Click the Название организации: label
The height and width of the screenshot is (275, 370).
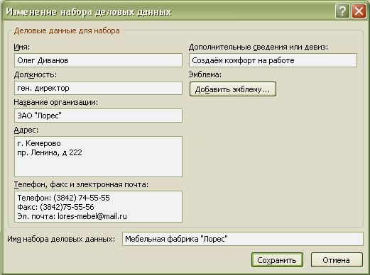[56, 102]
